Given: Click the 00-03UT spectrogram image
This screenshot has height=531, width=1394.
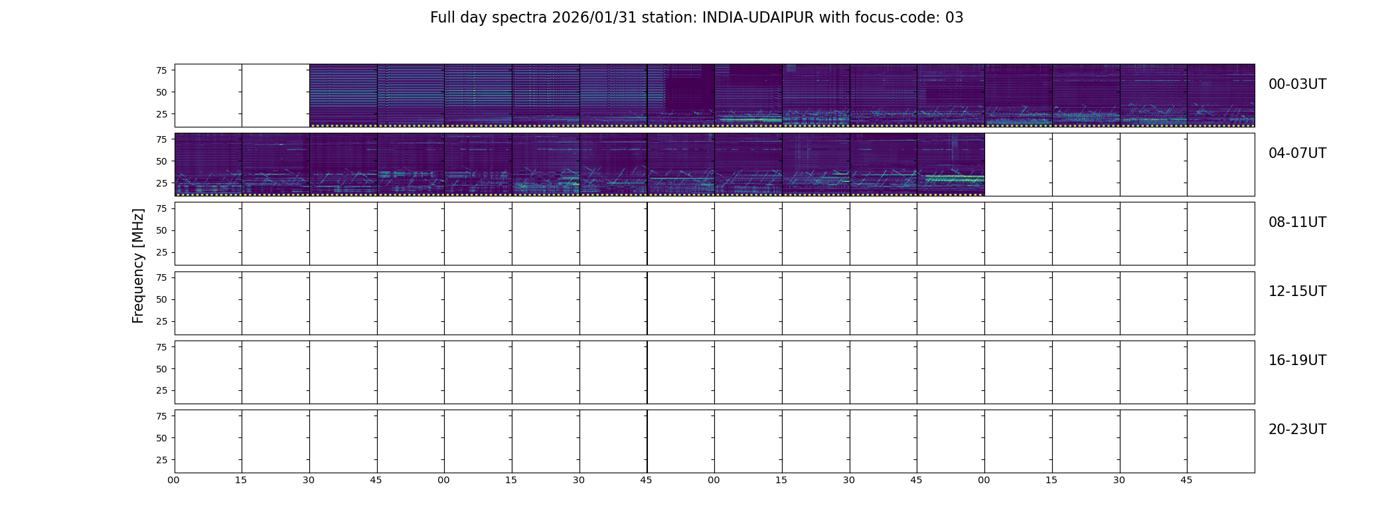Looking at the screenshot, I should point(782,96).
